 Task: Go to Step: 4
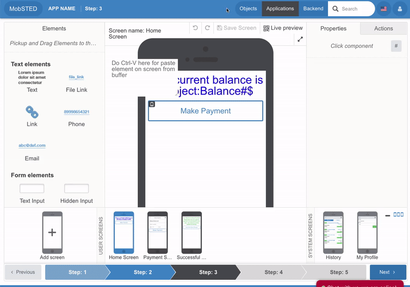pyautogui.click(x=274, y=272)
